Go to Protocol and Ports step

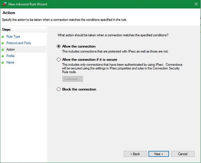point(19,43)
